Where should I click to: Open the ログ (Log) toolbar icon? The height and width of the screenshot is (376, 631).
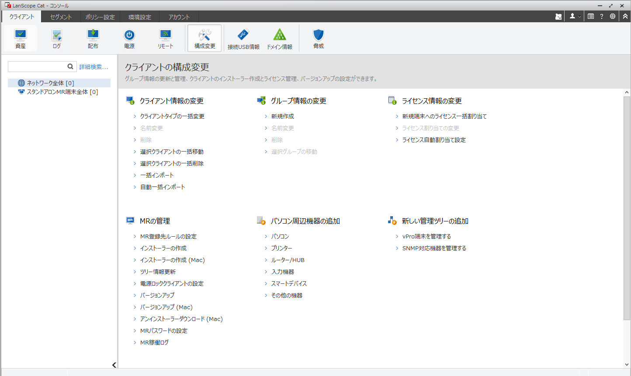(57, 38)
